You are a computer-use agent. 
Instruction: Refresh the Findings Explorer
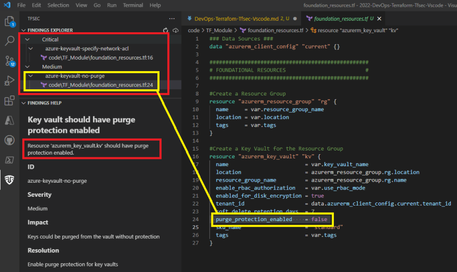[x=166, y=30]
